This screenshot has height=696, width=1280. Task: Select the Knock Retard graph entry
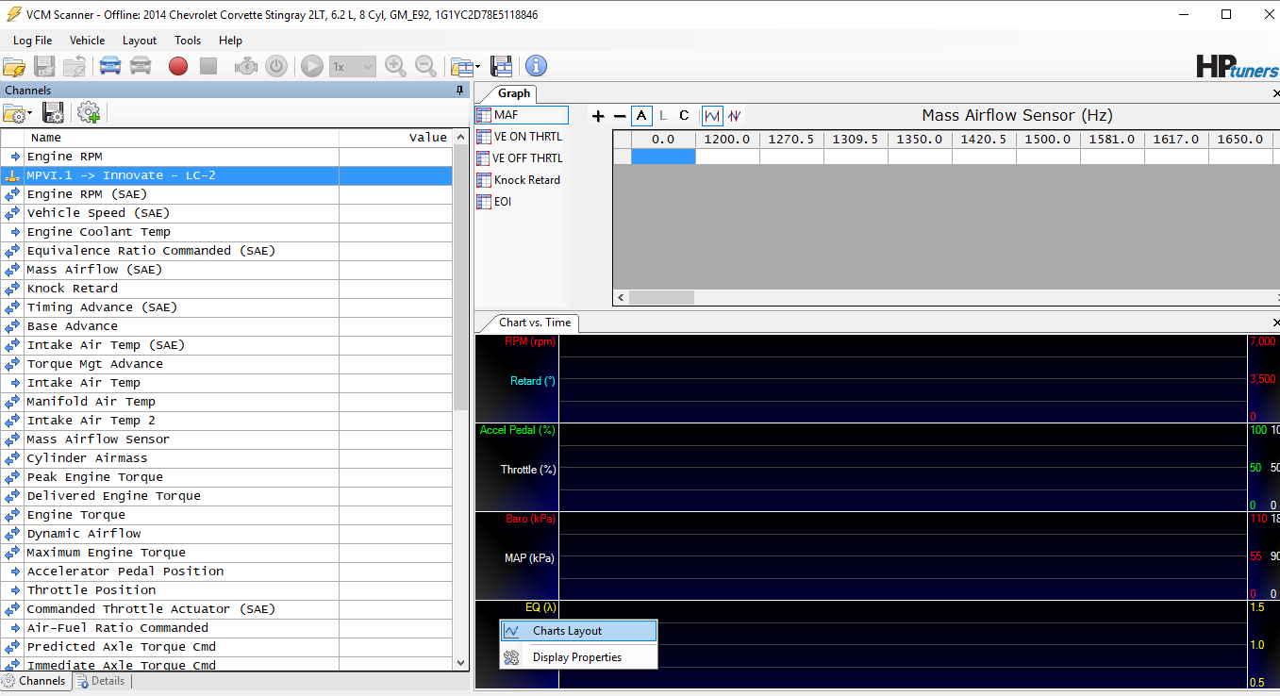(526, 180)
